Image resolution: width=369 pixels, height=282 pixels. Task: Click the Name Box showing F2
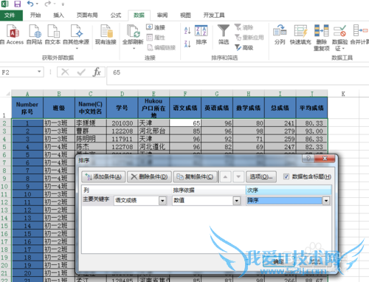coord(18,72)
